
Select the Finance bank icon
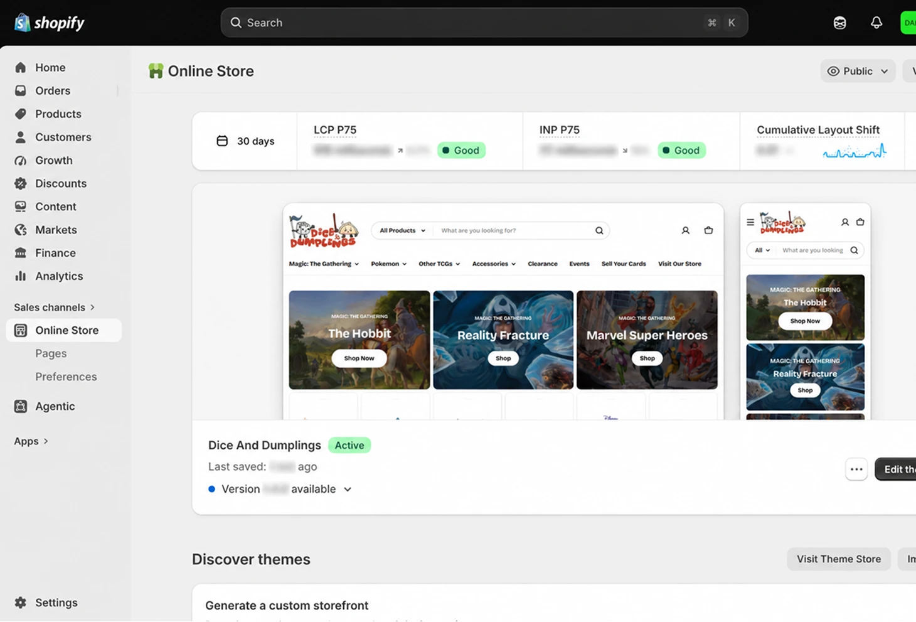pyautogui.click(x=21, y=253)
